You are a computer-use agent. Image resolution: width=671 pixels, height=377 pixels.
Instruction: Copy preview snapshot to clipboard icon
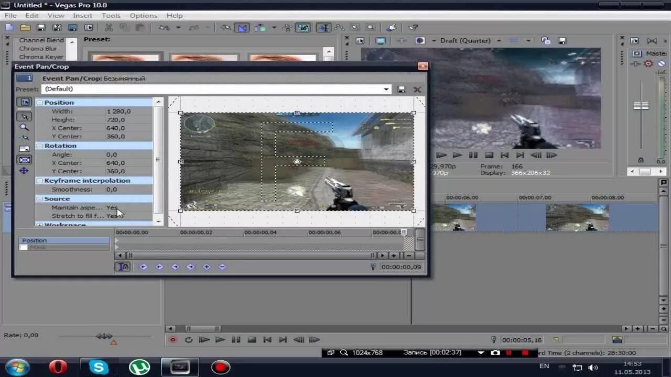coord(546,41)
